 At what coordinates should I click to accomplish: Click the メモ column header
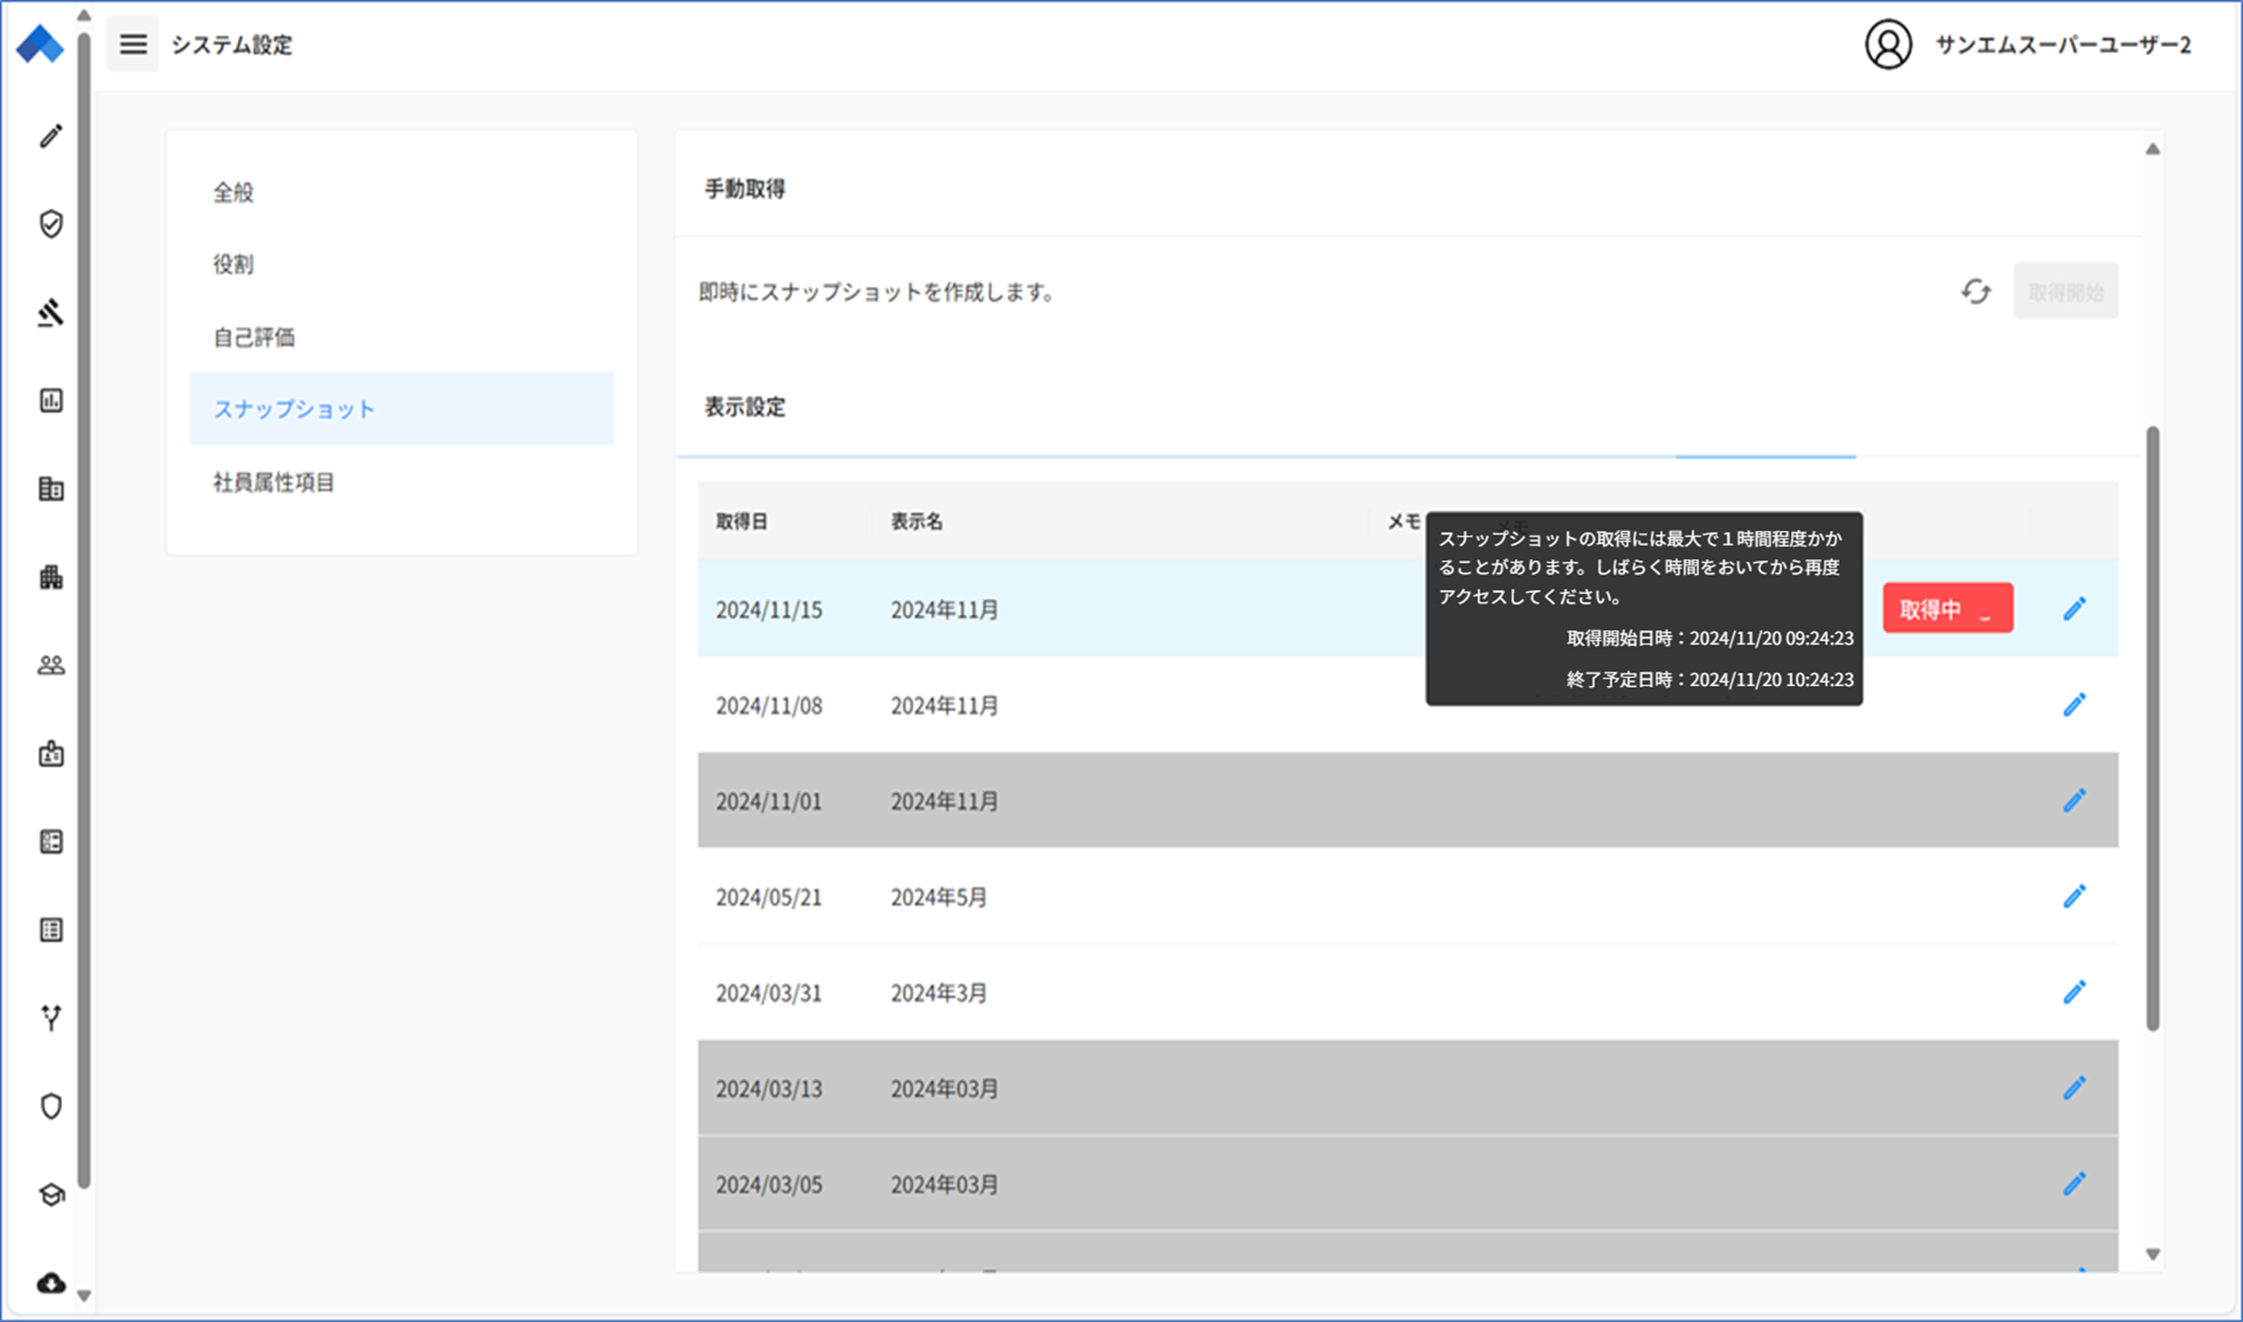(1404, 521)
